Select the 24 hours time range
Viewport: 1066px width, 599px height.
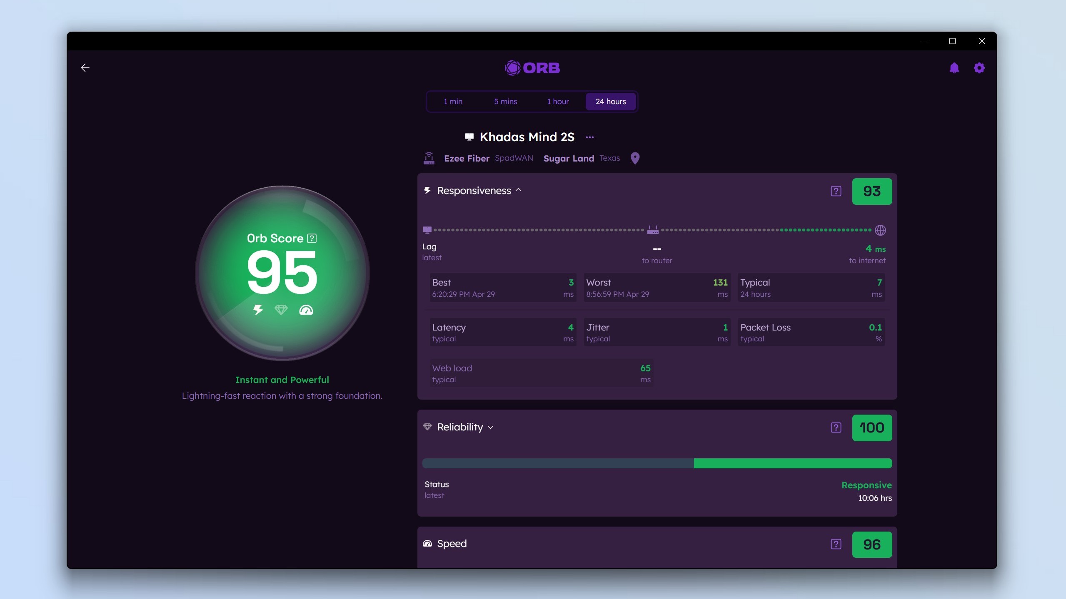(610, 102)
